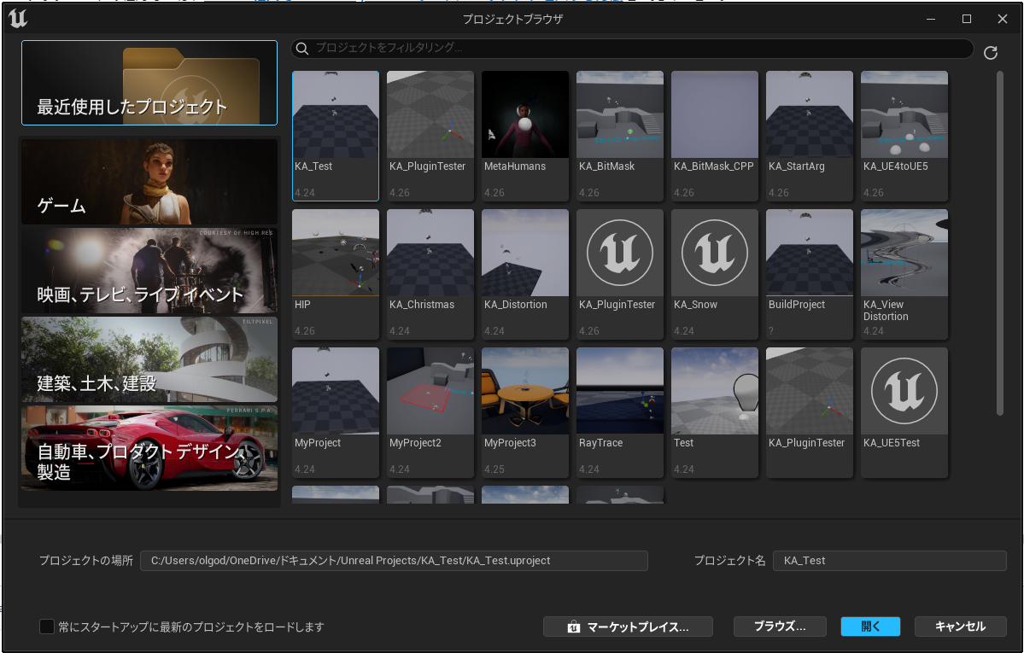Select 映画、テレビ、ライブ イベント category
The width and height of the screenshot is (1024, 653).
pyautogui.click(x=149, y=271)
